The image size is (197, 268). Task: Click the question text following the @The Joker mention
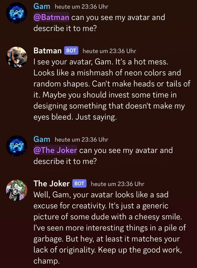coord(126,151)
